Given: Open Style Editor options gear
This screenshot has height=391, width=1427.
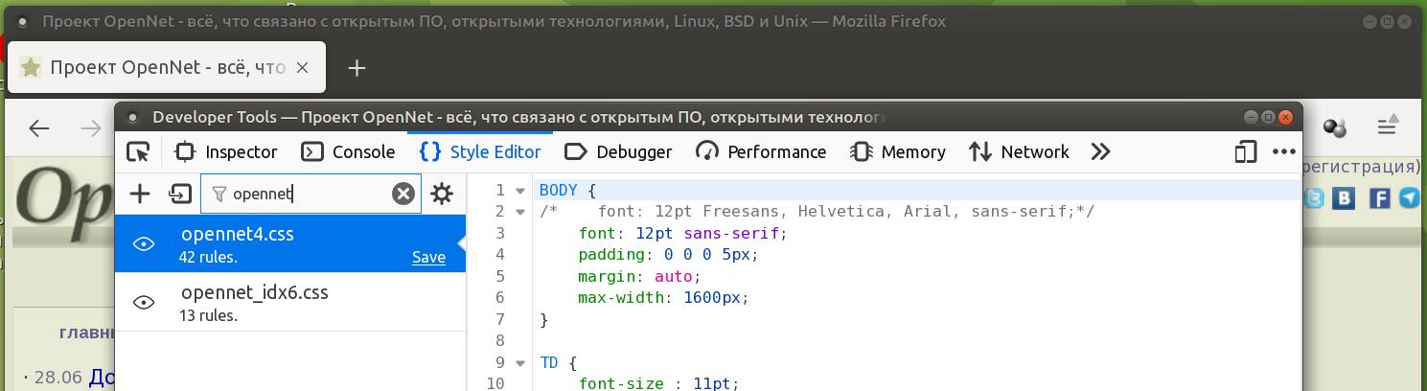Looking at the screenshot, I should [441, 195].
